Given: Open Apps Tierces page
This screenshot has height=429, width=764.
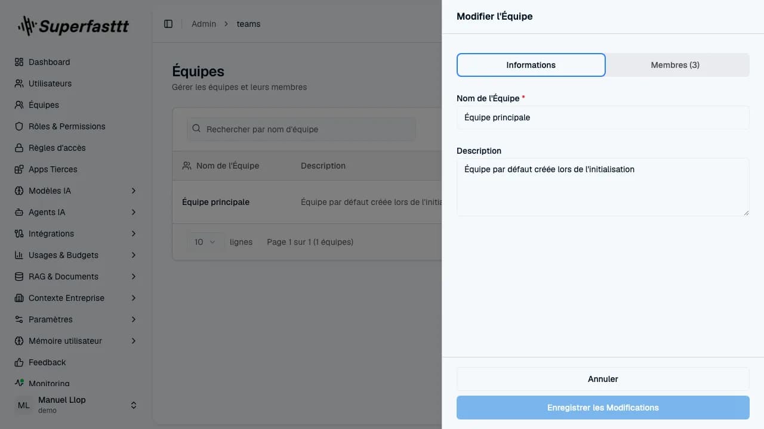Looking at the screenshot, I should click(x=53, y=169).
